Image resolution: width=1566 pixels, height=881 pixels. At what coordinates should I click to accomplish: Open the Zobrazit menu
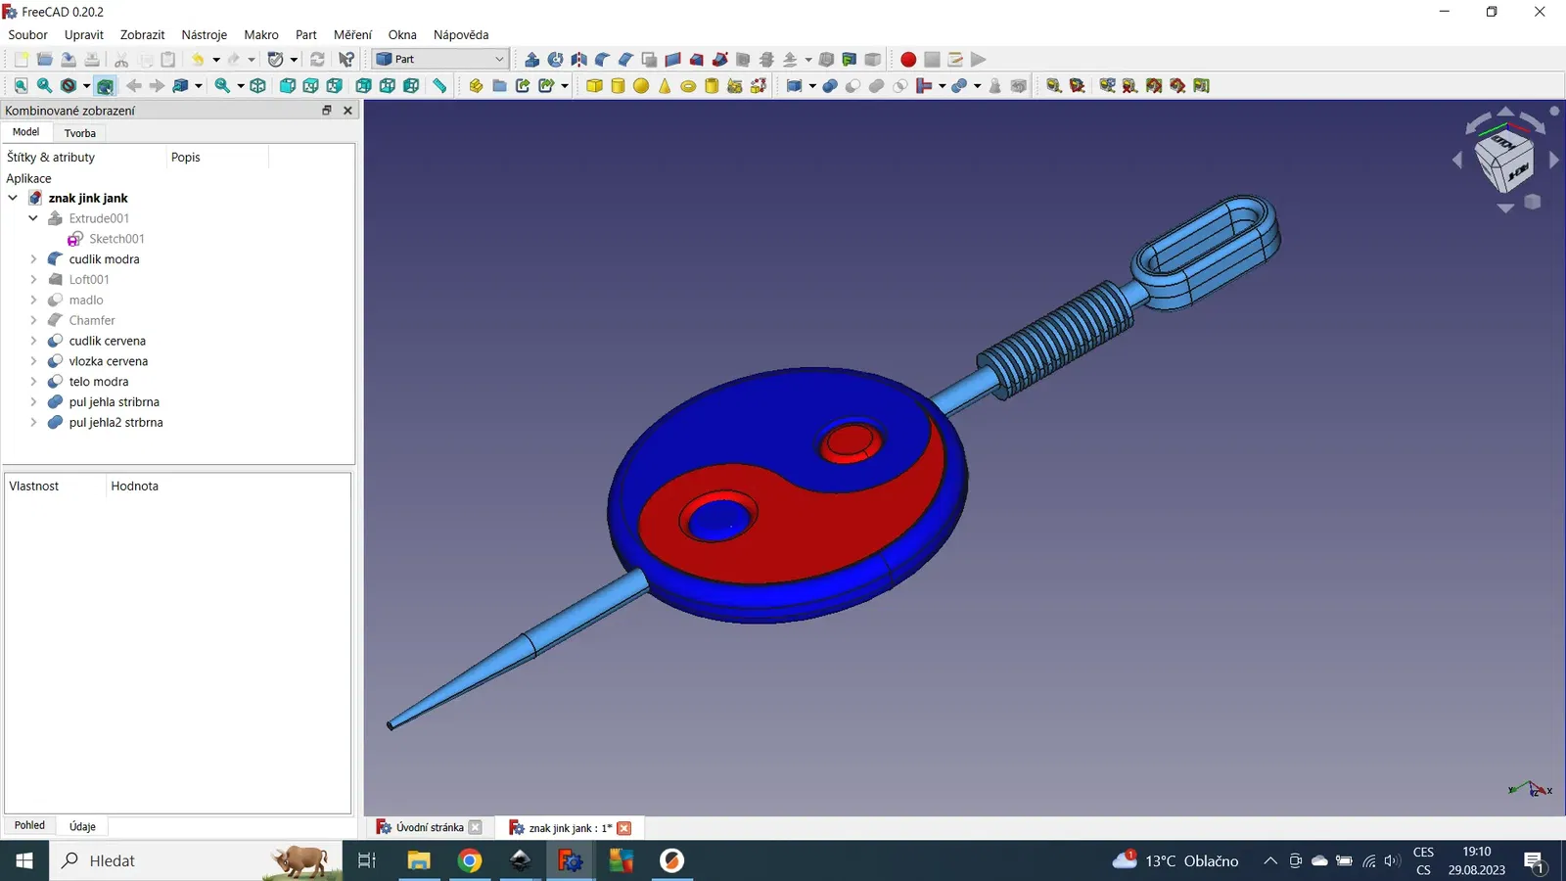click(x=142, y=34)
